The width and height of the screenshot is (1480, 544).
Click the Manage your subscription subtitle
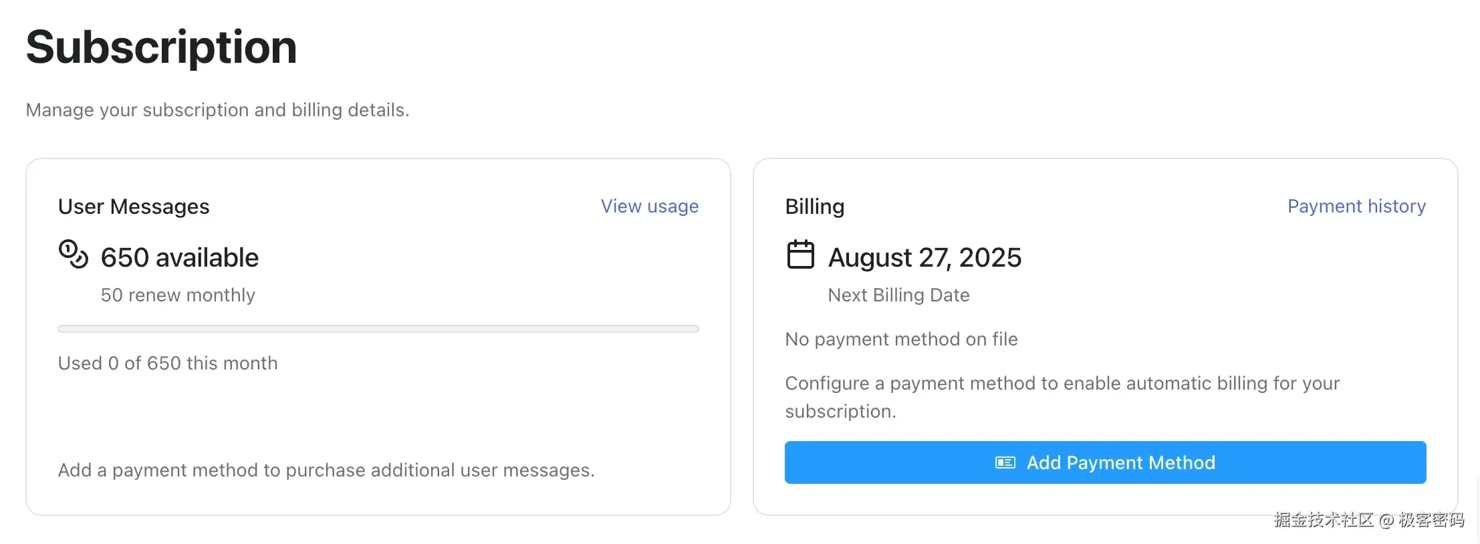pyautogui.click(x=217, y=110)
